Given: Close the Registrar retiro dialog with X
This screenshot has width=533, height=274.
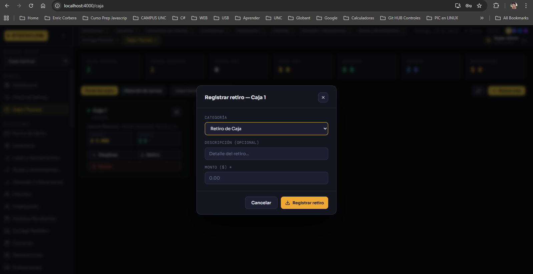Looking at the screenshot, I should click(x=323, y=97).
